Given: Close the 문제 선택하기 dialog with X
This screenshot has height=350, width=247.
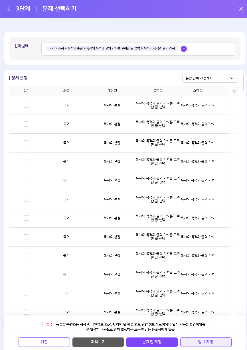Looking at the screenshot, I should tap(241, 9).
